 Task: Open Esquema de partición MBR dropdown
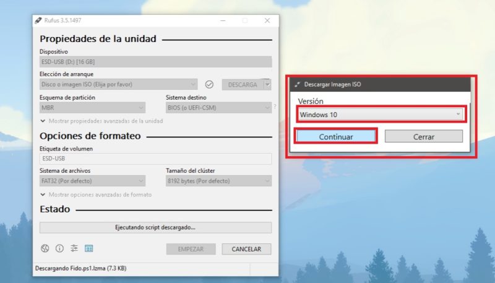92,108
